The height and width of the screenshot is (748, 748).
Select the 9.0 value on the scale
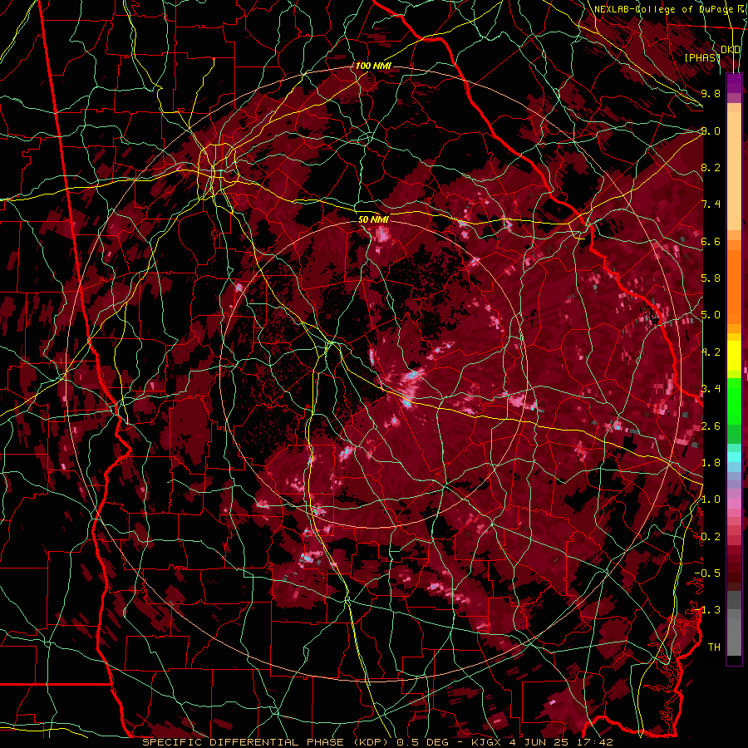tap(711, 130)
